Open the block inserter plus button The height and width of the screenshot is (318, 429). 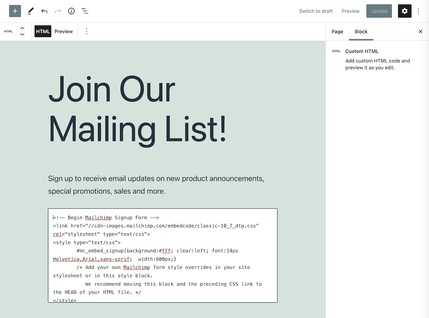click(x=15, y=11)
